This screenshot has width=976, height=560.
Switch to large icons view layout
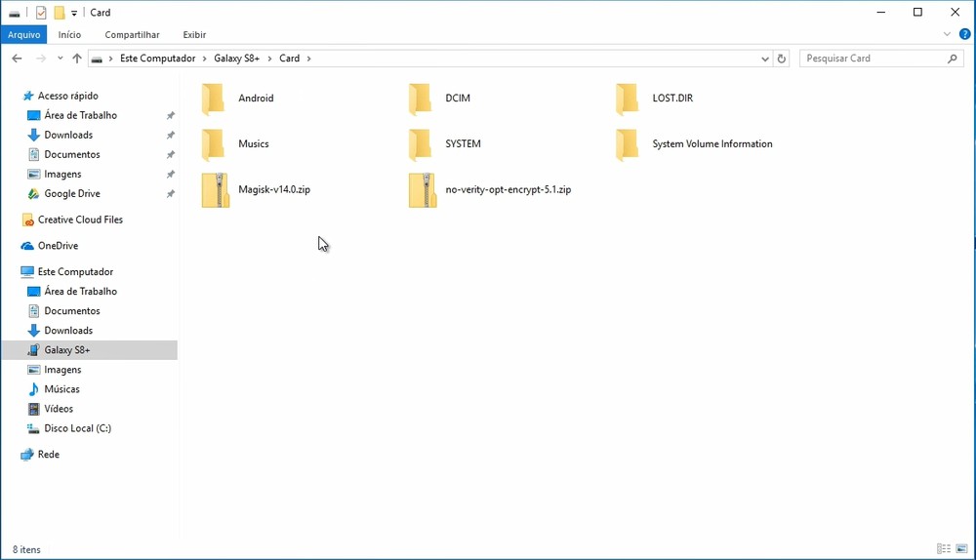[961, 549]
